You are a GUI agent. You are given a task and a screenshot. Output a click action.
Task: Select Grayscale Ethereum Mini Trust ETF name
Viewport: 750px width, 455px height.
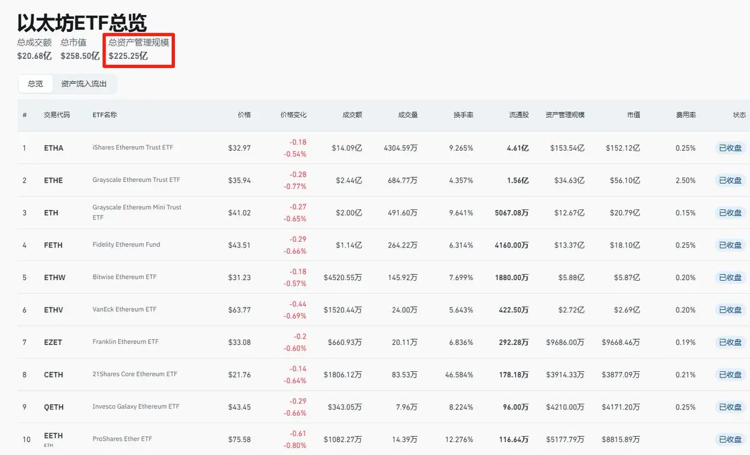pos(137,212)
